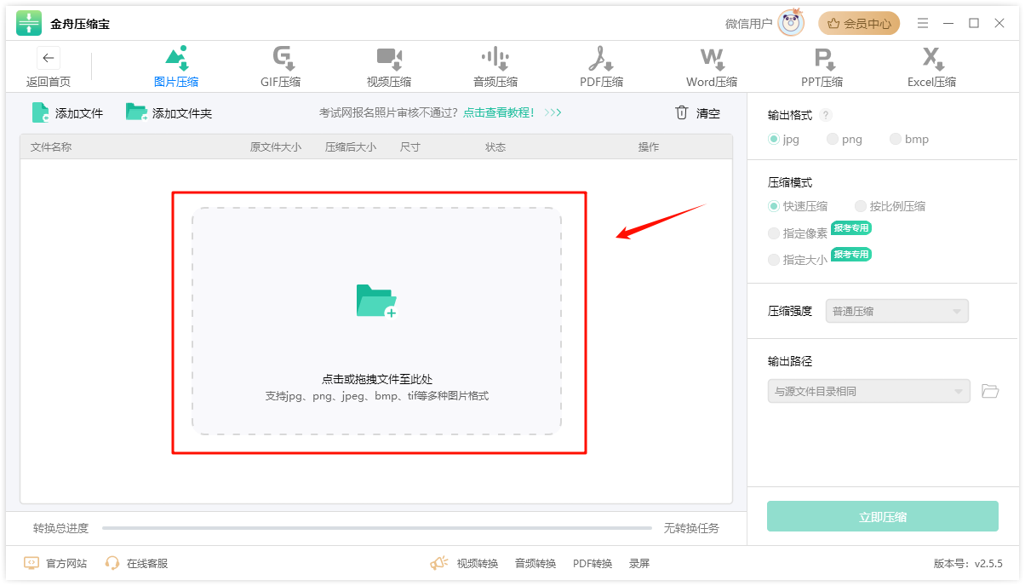
Task: Select 快速压缩 compression mode
Action: point(798,206)
